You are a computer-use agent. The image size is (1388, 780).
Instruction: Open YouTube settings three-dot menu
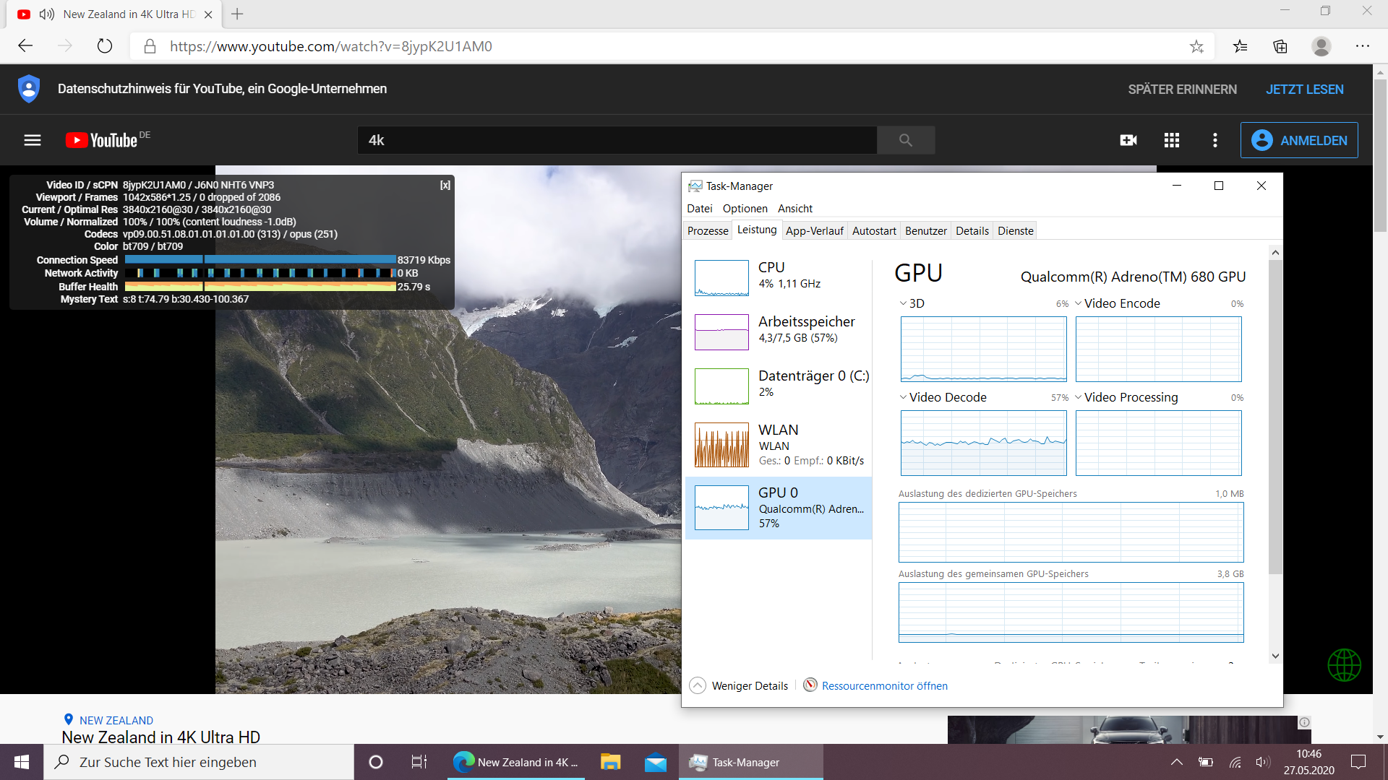1215,140
